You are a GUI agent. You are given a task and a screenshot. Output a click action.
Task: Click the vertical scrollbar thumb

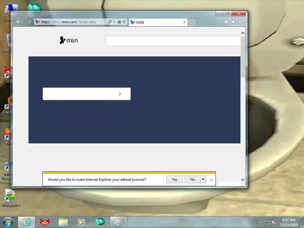tap(243, 57)
